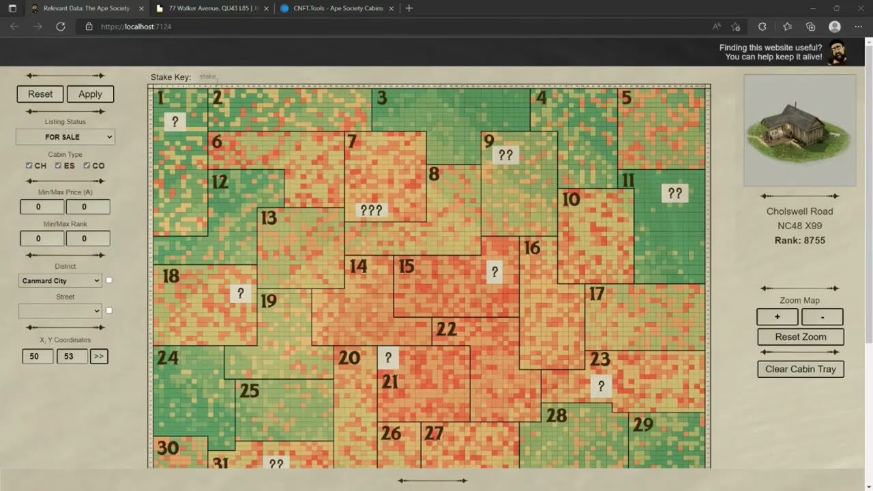The height and width of the screenshot is (491, 873).
Task: Close the Relevant Data: The Ape Society tab
Action: (x=141, y=8)
